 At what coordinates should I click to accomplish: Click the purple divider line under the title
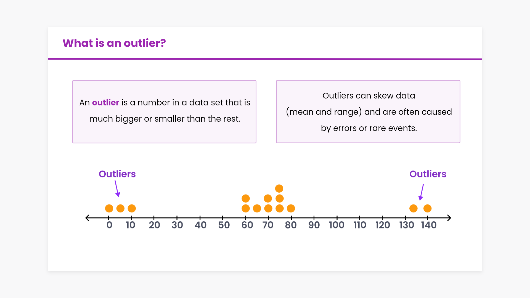tap(265, 59)
